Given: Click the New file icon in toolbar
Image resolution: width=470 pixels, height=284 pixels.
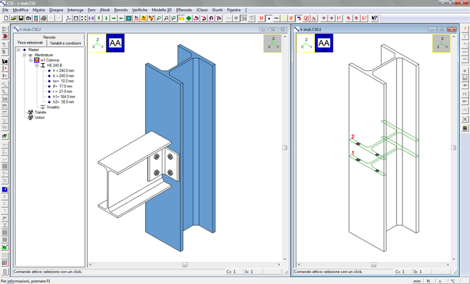Looking at the screenshot, I should tap(6, 18).
